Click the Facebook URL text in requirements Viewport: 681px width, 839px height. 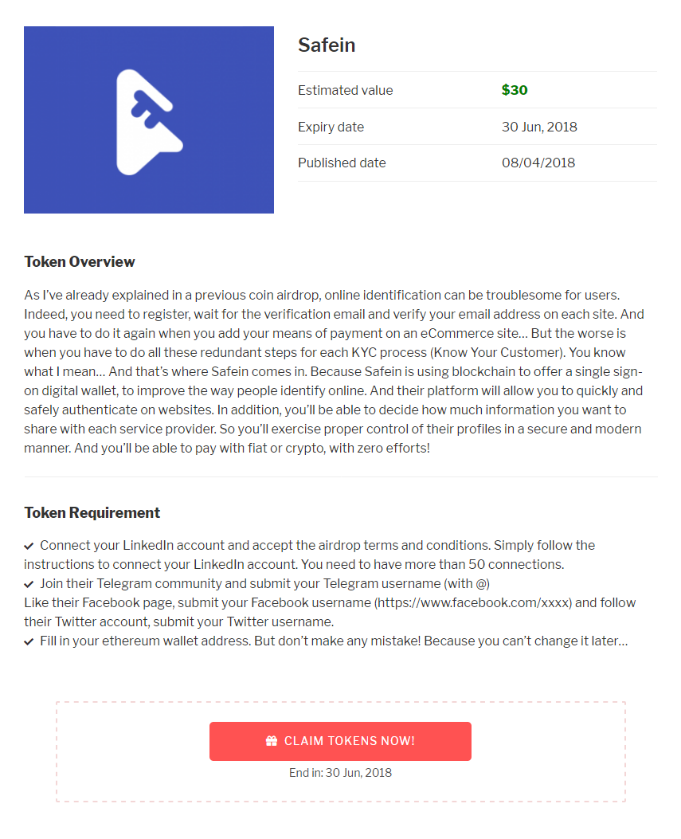473,603
